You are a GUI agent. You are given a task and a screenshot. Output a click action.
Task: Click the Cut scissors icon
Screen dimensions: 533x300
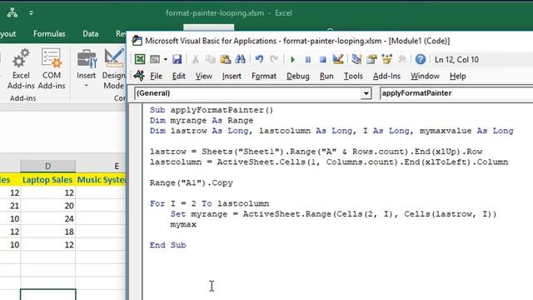(196, 59)
